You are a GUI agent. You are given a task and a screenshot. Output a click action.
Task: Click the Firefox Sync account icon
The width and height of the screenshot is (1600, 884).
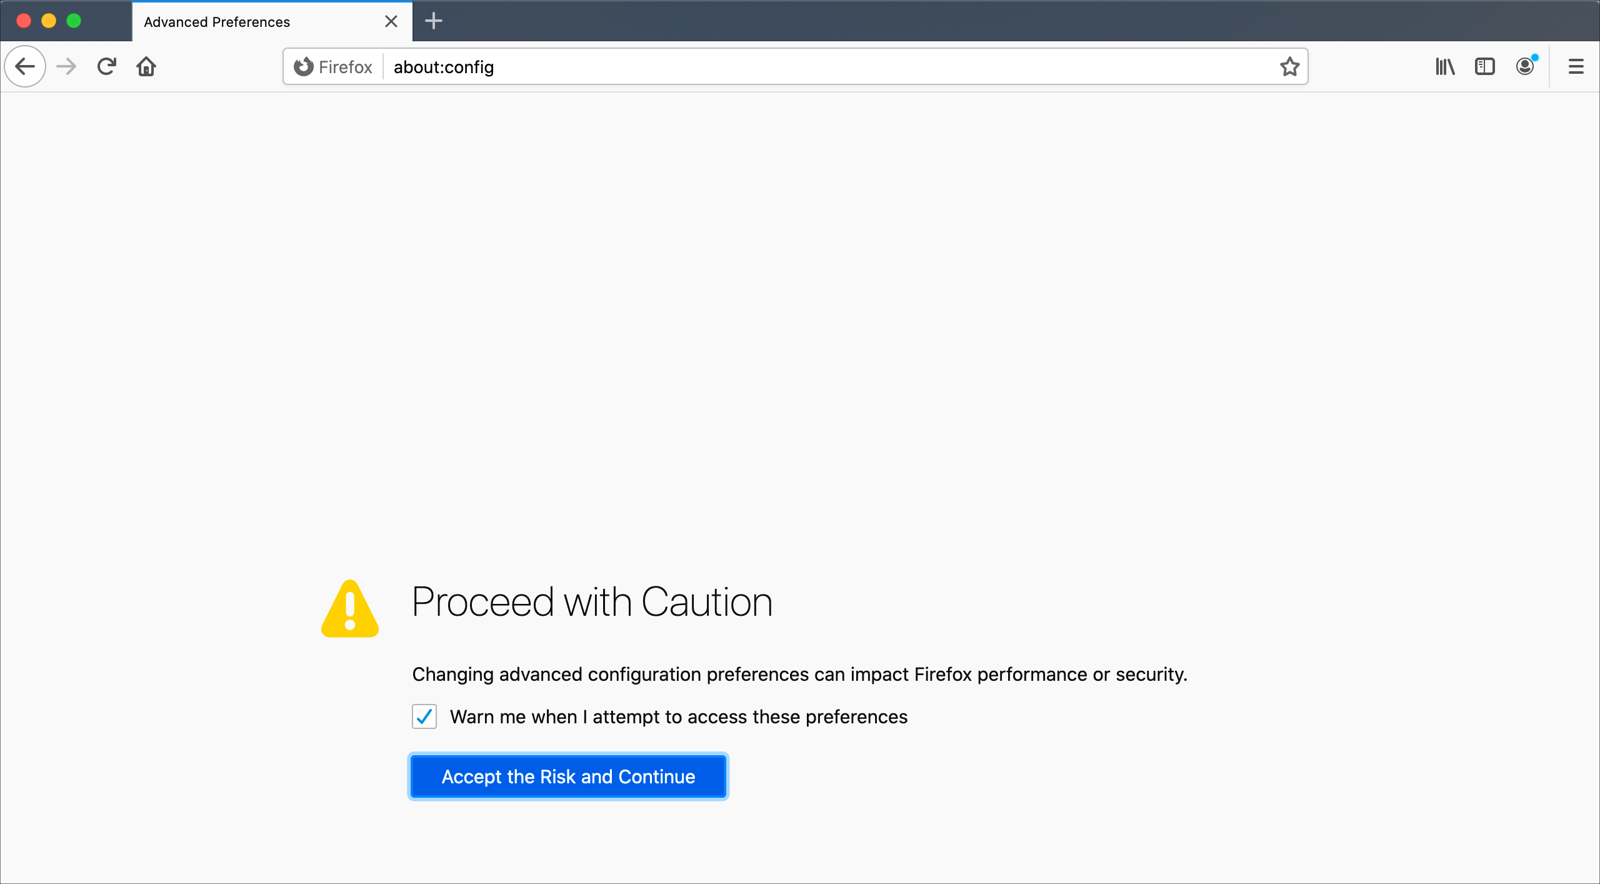pos(1524,66)
